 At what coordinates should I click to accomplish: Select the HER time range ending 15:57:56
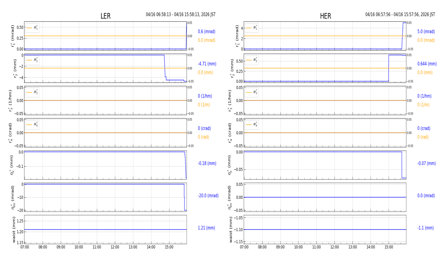click(x=400, y=15)
